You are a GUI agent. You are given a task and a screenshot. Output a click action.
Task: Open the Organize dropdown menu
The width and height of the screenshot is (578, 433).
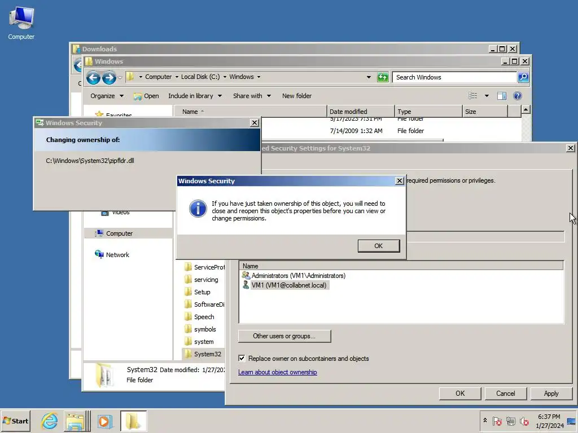pyautogui.click(x=107, y=96)
